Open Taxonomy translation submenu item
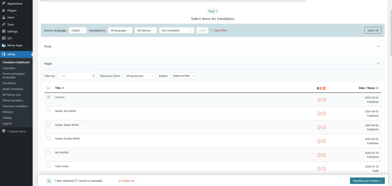This screenshot has width=392, height=186. pos(15,106)
